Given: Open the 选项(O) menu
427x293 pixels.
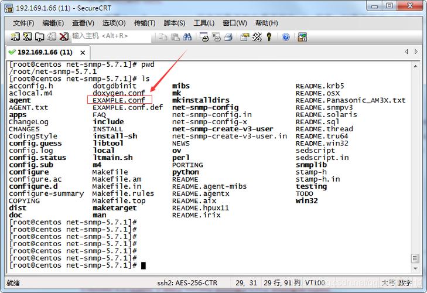Looking at the screenshot, I should (x=114, y=23).
